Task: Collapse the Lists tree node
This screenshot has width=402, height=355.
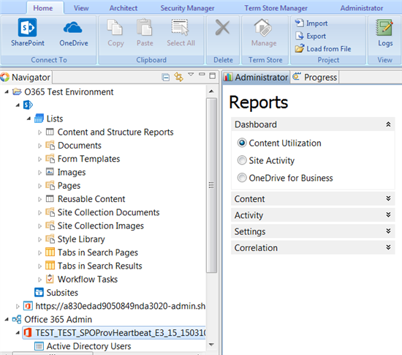Action: (x=29, y=119)
